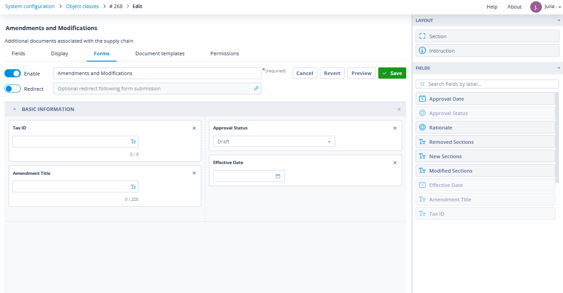Click the Amendment Title text input
Viewport: 563px width, 293px height.
(75, 186)
